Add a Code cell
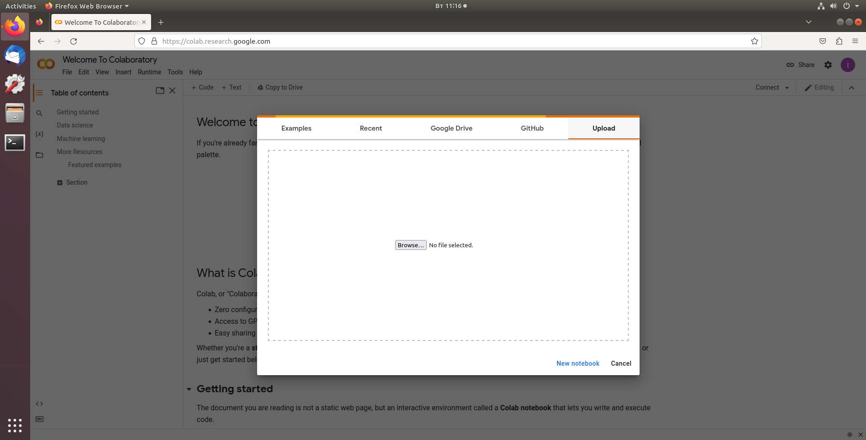Viewport: 866px width, 440px height. point(203,87)
